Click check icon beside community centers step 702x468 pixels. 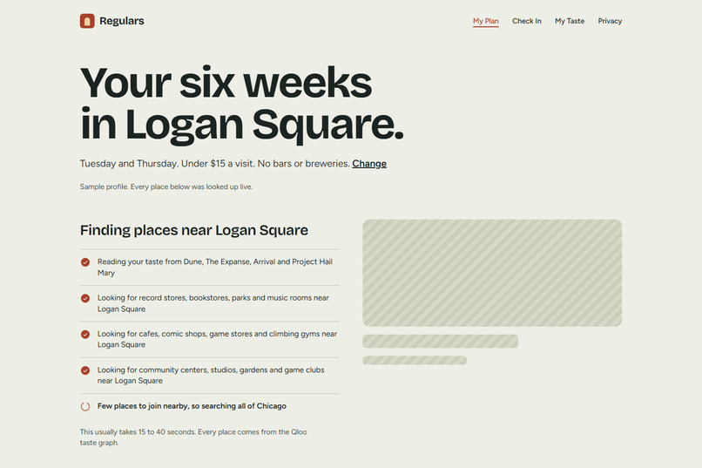[85, 370]
